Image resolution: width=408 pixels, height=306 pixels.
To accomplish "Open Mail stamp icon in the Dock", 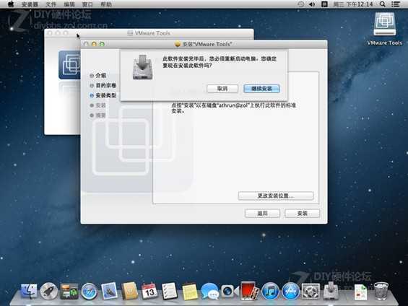I will point(109,291).
